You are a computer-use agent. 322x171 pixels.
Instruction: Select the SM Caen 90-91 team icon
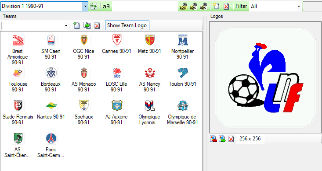point(51,40)
